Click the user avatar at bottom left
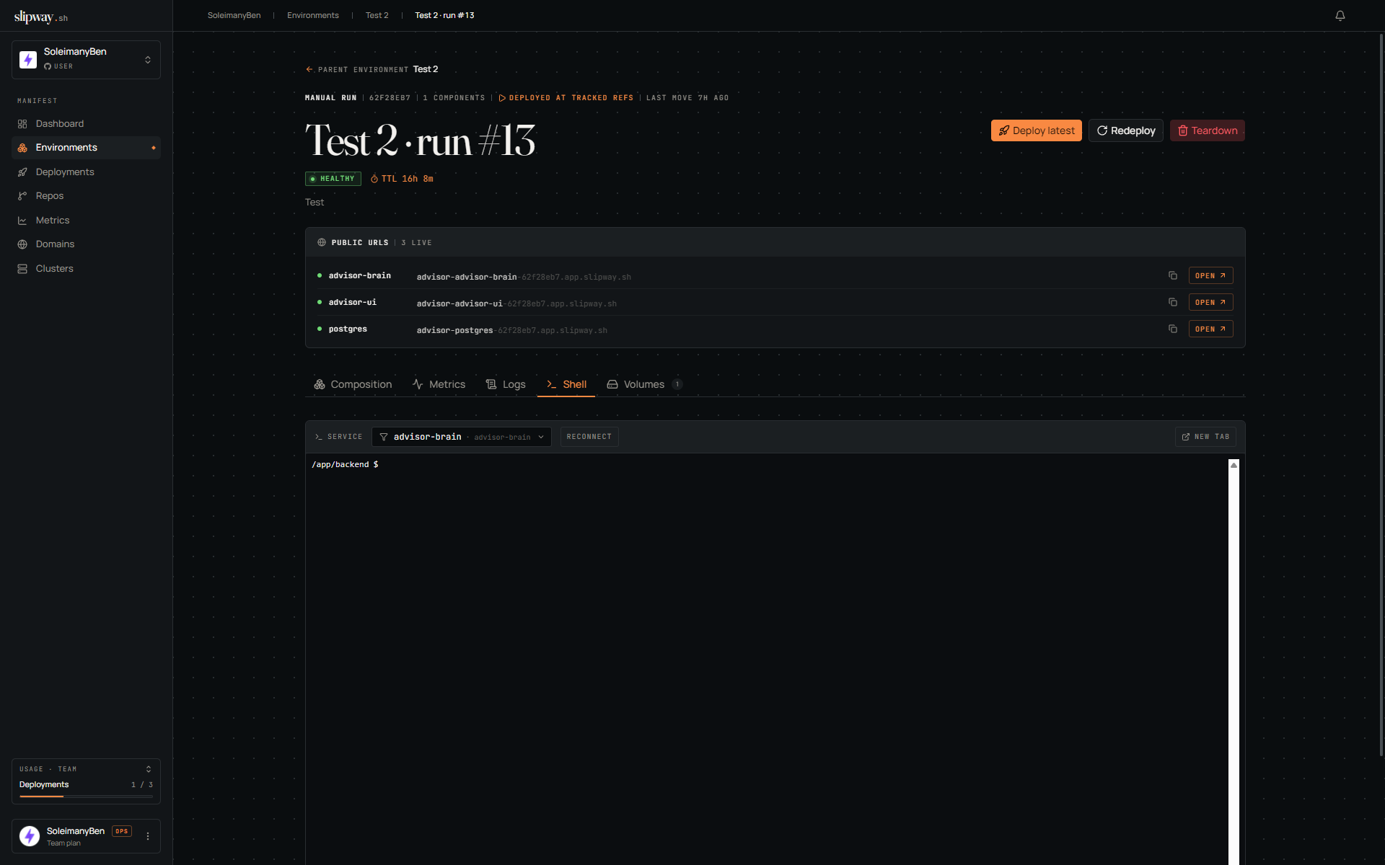The width and height of the screenshot is (1385, 865). tap(30, 836)
